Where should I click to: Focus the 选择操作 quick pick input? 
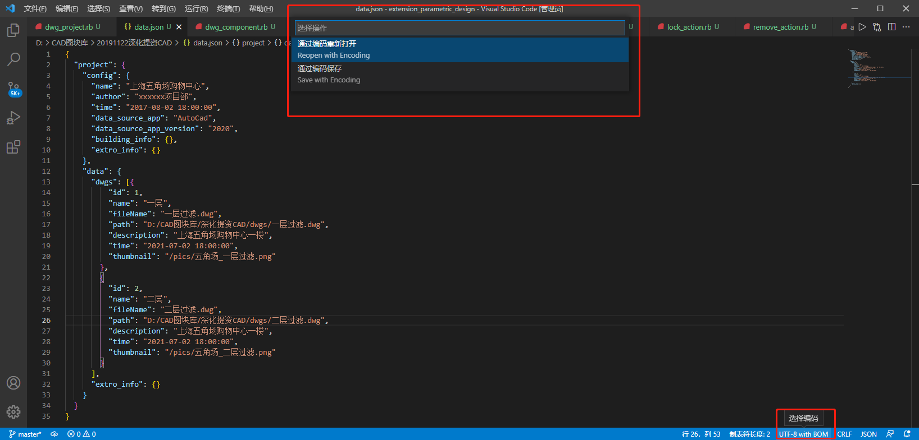pyautogui.click(x=460, y=27)
